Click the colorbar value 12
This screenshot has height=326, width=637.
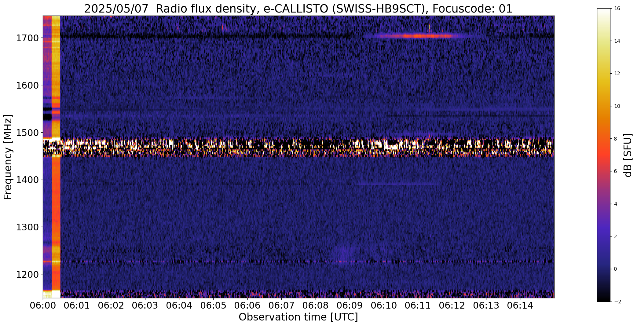tap(617, 73)
